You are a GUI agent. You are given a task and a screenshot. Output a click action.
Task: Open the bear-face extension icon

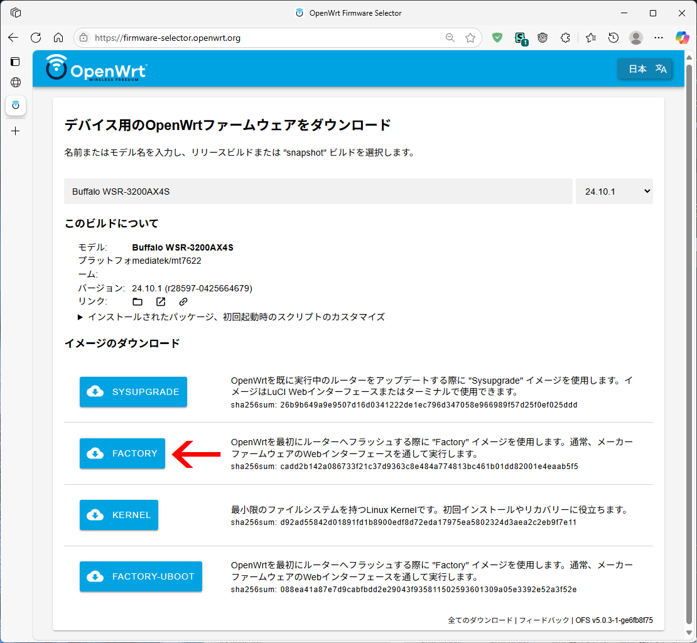point(543,38)
